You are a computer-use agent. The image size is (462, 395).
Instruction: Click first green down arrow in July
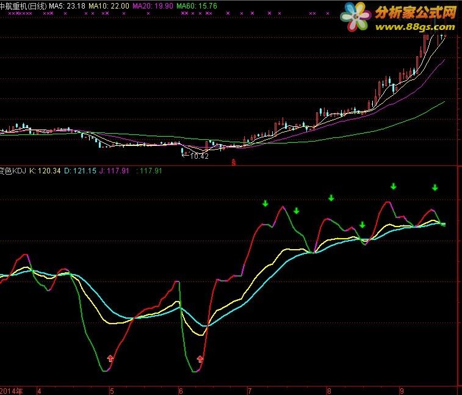(265, 203)
